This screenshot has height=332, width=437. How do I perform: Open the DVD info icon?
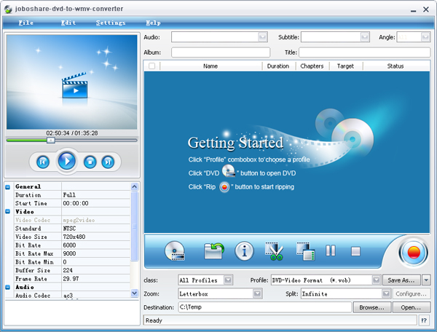click(x=244, y=252)
